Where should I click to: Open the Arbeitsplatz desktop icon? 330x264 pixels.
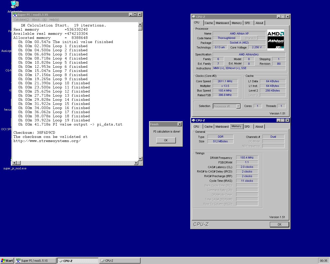coord(15,5)
